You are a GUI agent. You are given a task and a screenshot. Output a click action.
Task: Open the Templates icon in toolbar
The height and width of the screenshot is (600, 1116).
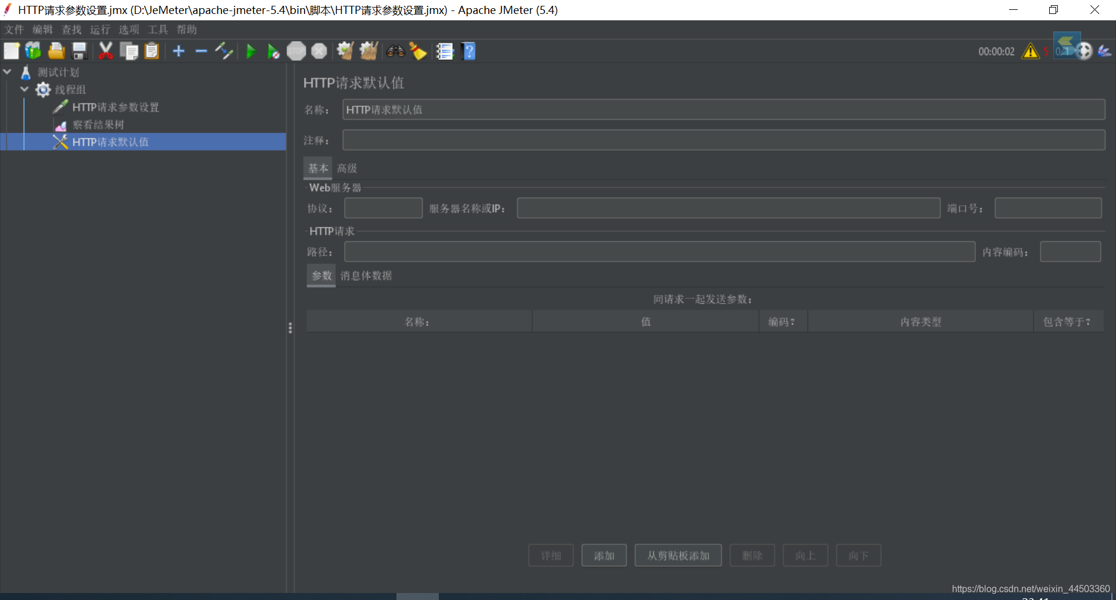click(33, 51)
